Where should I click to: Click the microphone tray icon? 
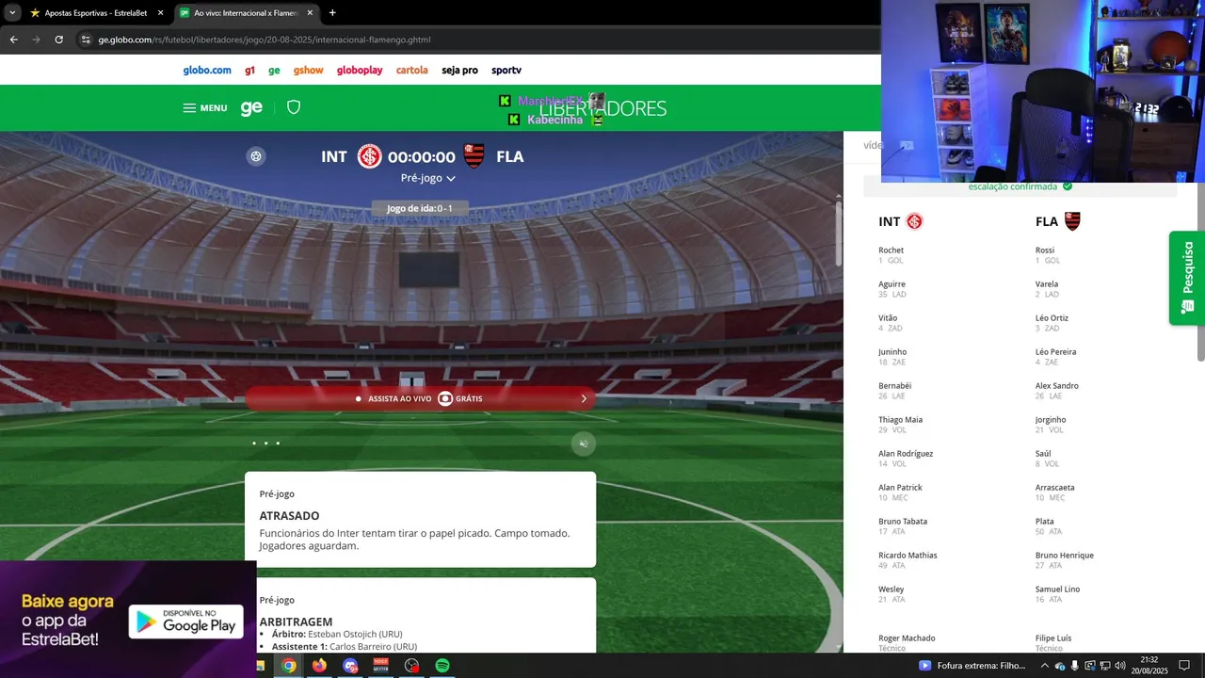tap(1074, 666)
